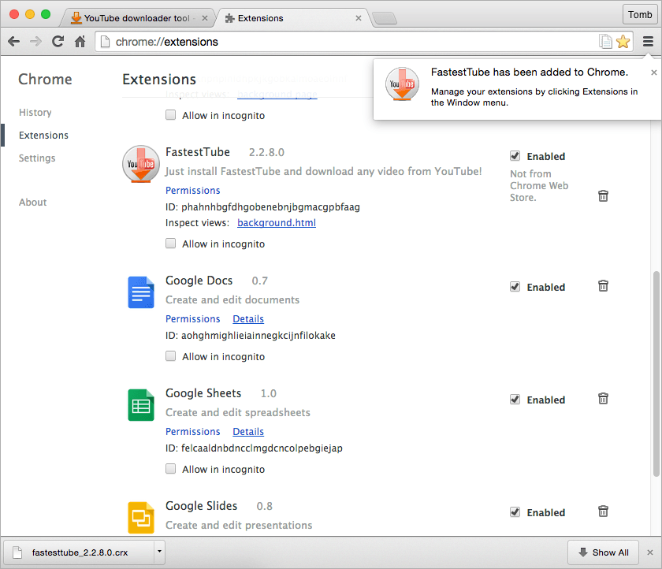This screenshot has height=569, width=662.
Task: Open FastestTube Permissions link
Action: pos(192,191)
